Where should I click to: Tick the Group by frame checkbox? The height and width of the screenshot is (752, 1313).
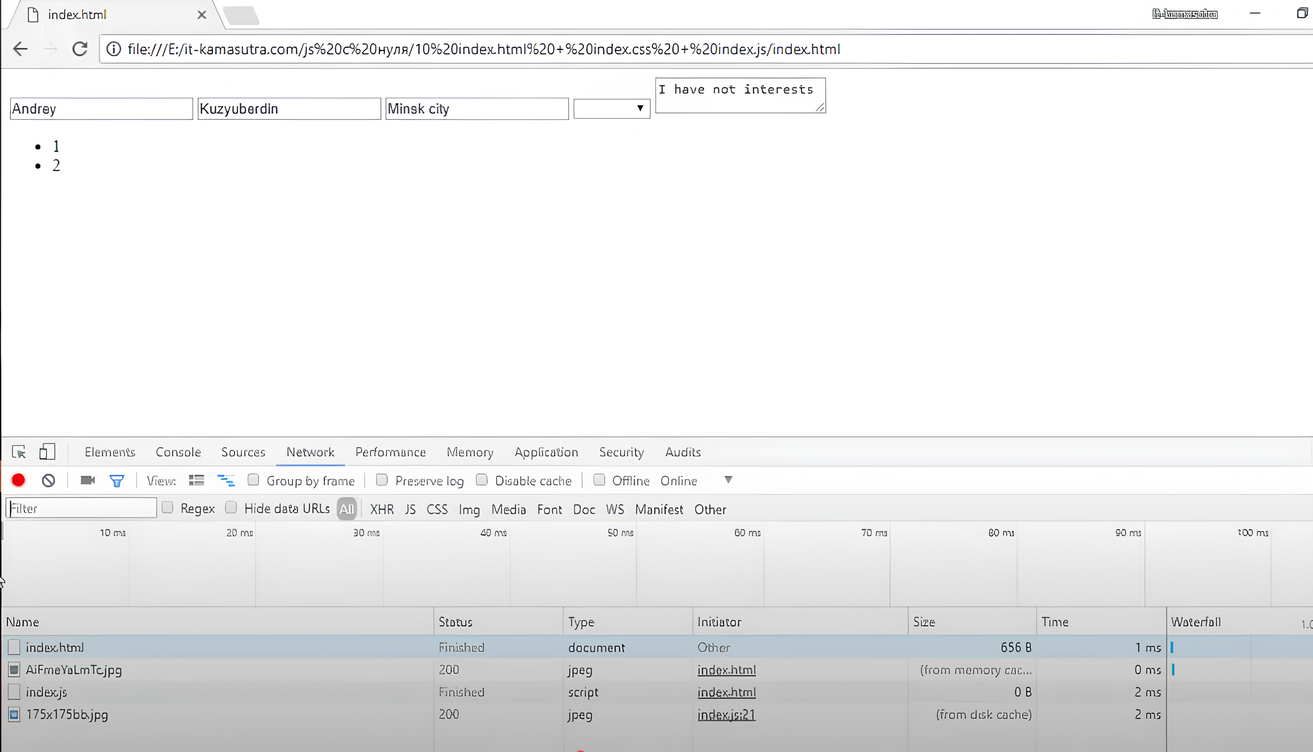[253, 480]
